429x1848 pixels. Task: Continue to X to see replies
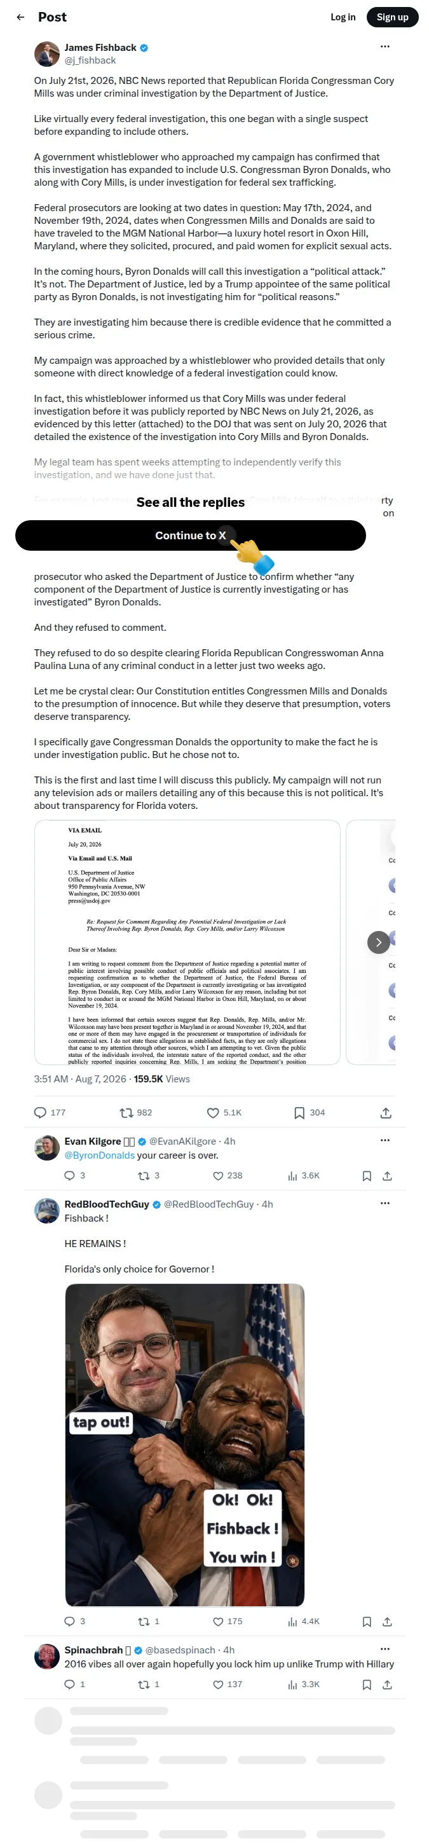[x=190, y=535]
